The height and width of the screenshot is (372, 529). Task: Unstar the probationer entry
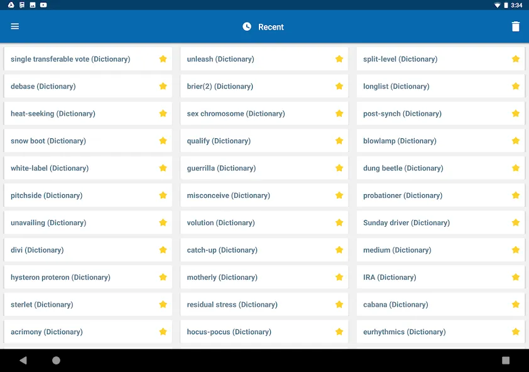coord(516,195)
